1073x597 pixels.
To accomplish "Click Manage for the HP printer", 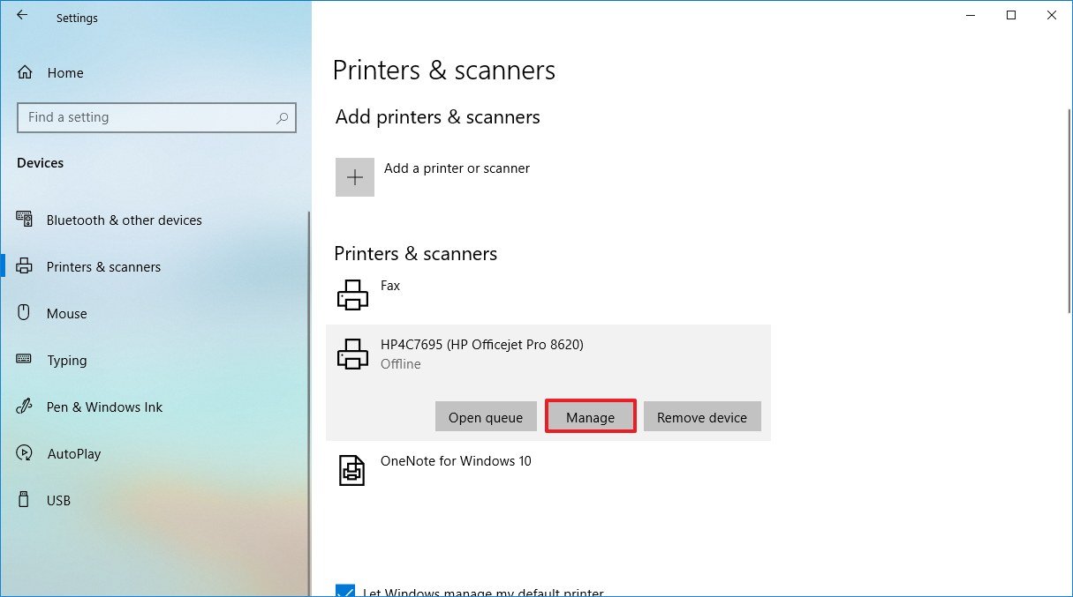I will click(590, 416).
